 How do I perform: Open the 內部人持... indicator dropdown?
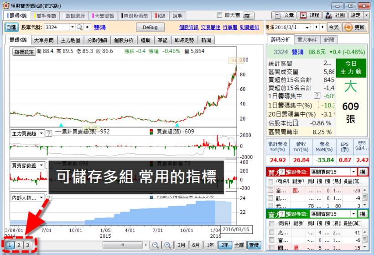pos(41,197)
